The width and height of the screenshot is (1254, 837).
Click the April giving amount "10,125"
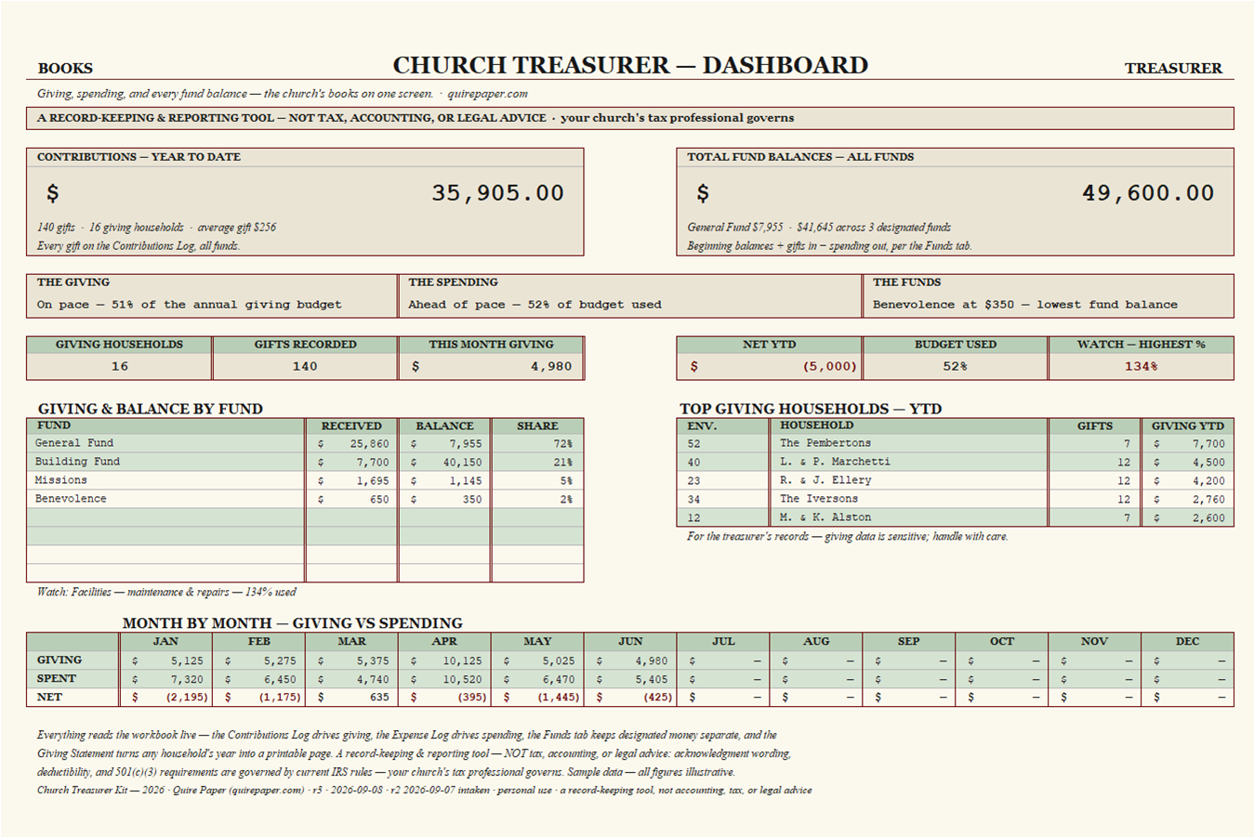pyautogui.click(x=462, y=661)
